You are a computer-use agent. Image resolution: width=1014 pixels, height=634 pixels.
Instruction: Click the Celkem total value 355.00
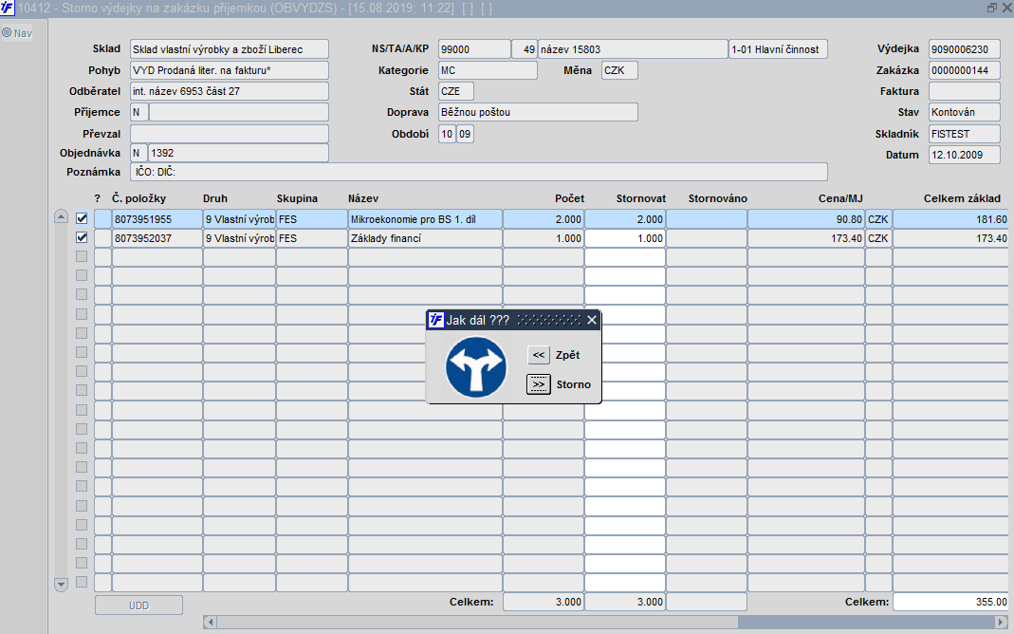click(951, 602)
